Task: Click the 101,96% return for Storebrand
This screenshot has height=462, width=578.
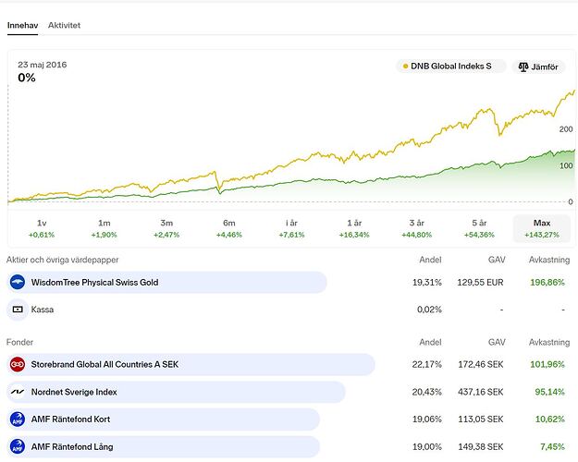Action: click(547, 365)
